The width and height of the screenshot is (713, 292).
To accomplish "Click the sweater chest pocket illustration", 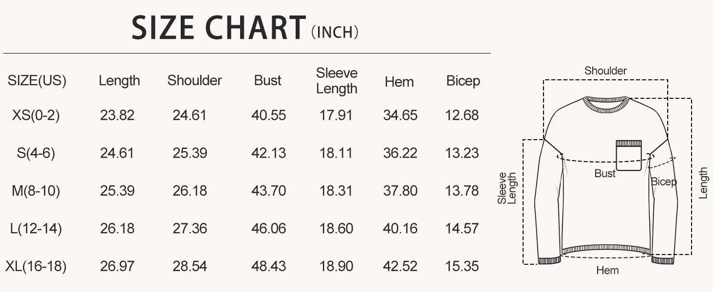I will (629, 156).
